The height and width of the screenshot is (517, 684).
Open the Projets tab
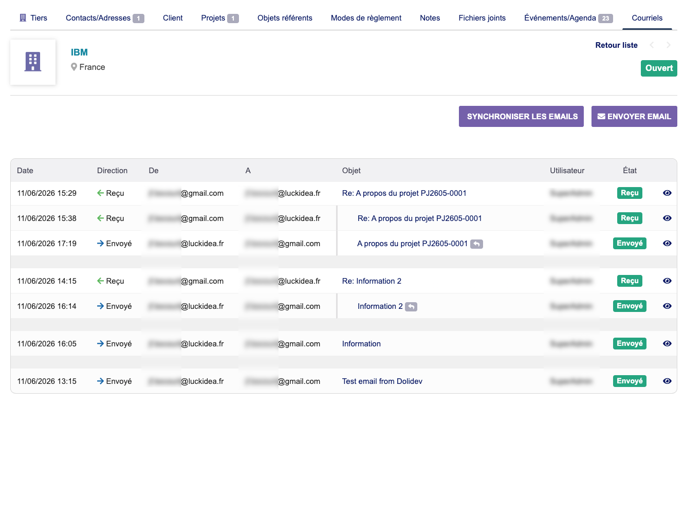tap(220, 18)
